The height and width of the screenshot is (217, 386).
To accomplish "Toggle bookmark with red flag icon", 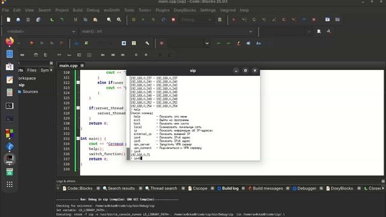I will coord(32,43).
